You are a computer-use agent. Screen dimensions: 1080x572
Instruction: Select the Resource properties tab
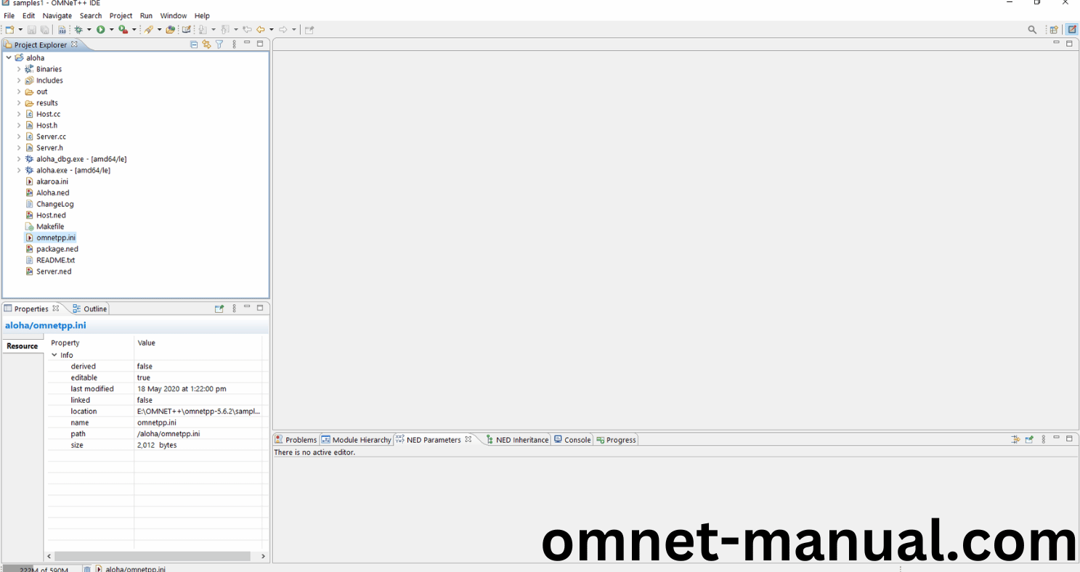(23, 346)
